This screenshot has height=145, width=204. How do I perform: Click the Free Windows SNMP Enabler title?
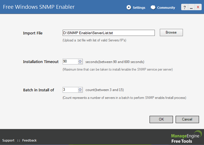(39, 7)
